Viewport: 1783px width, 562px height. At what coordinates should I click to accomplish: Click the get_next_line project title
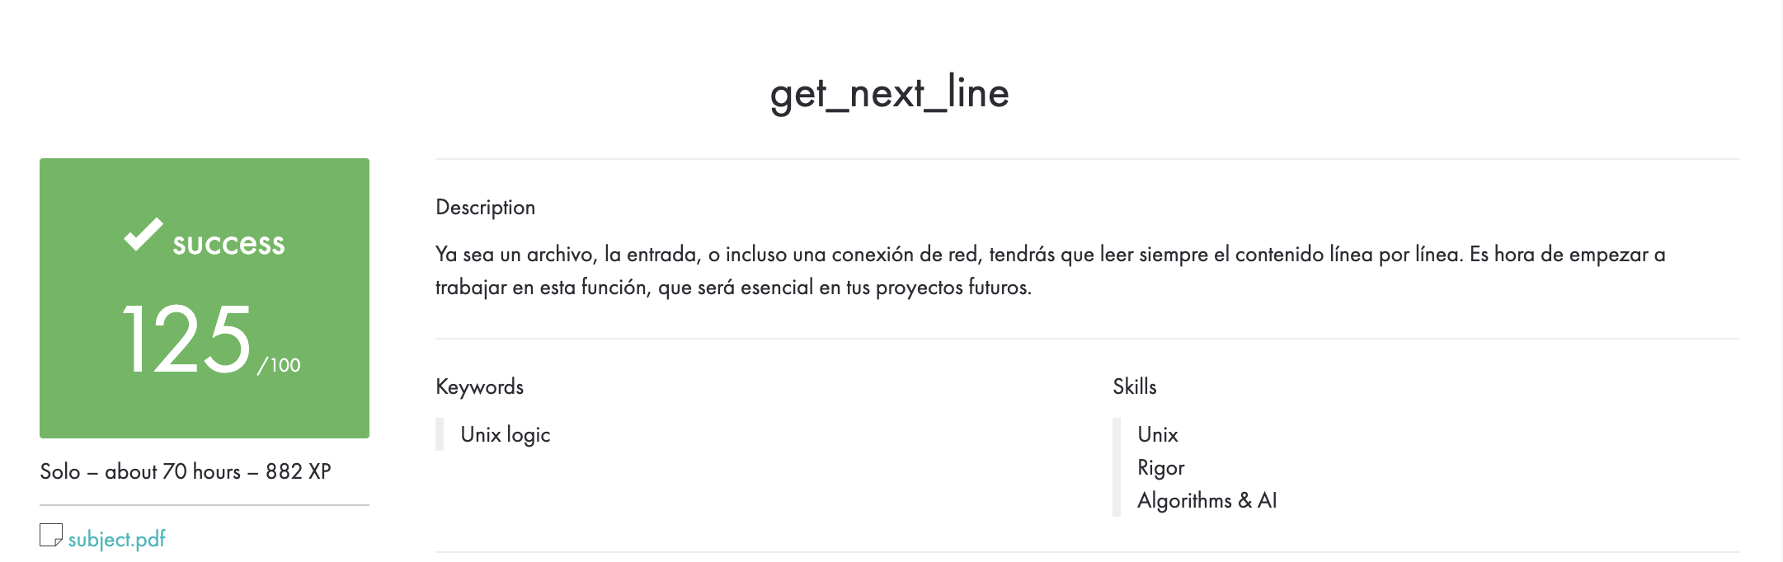(888, 94)
